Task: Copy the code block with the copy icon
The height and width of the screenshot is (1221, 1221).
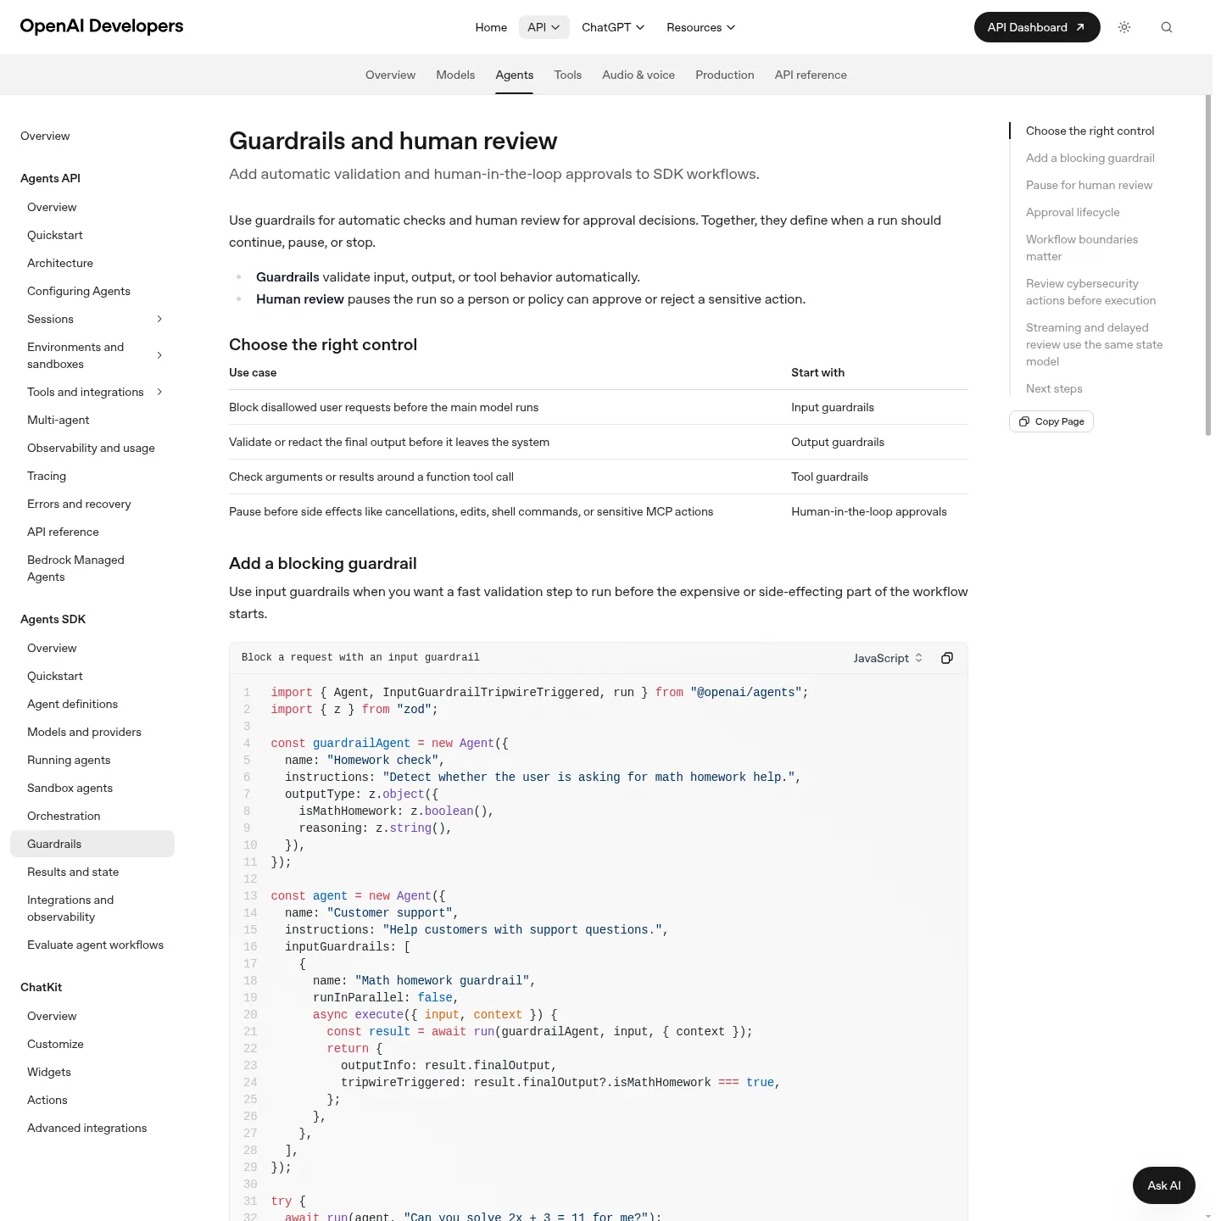Action: [947, 658]
